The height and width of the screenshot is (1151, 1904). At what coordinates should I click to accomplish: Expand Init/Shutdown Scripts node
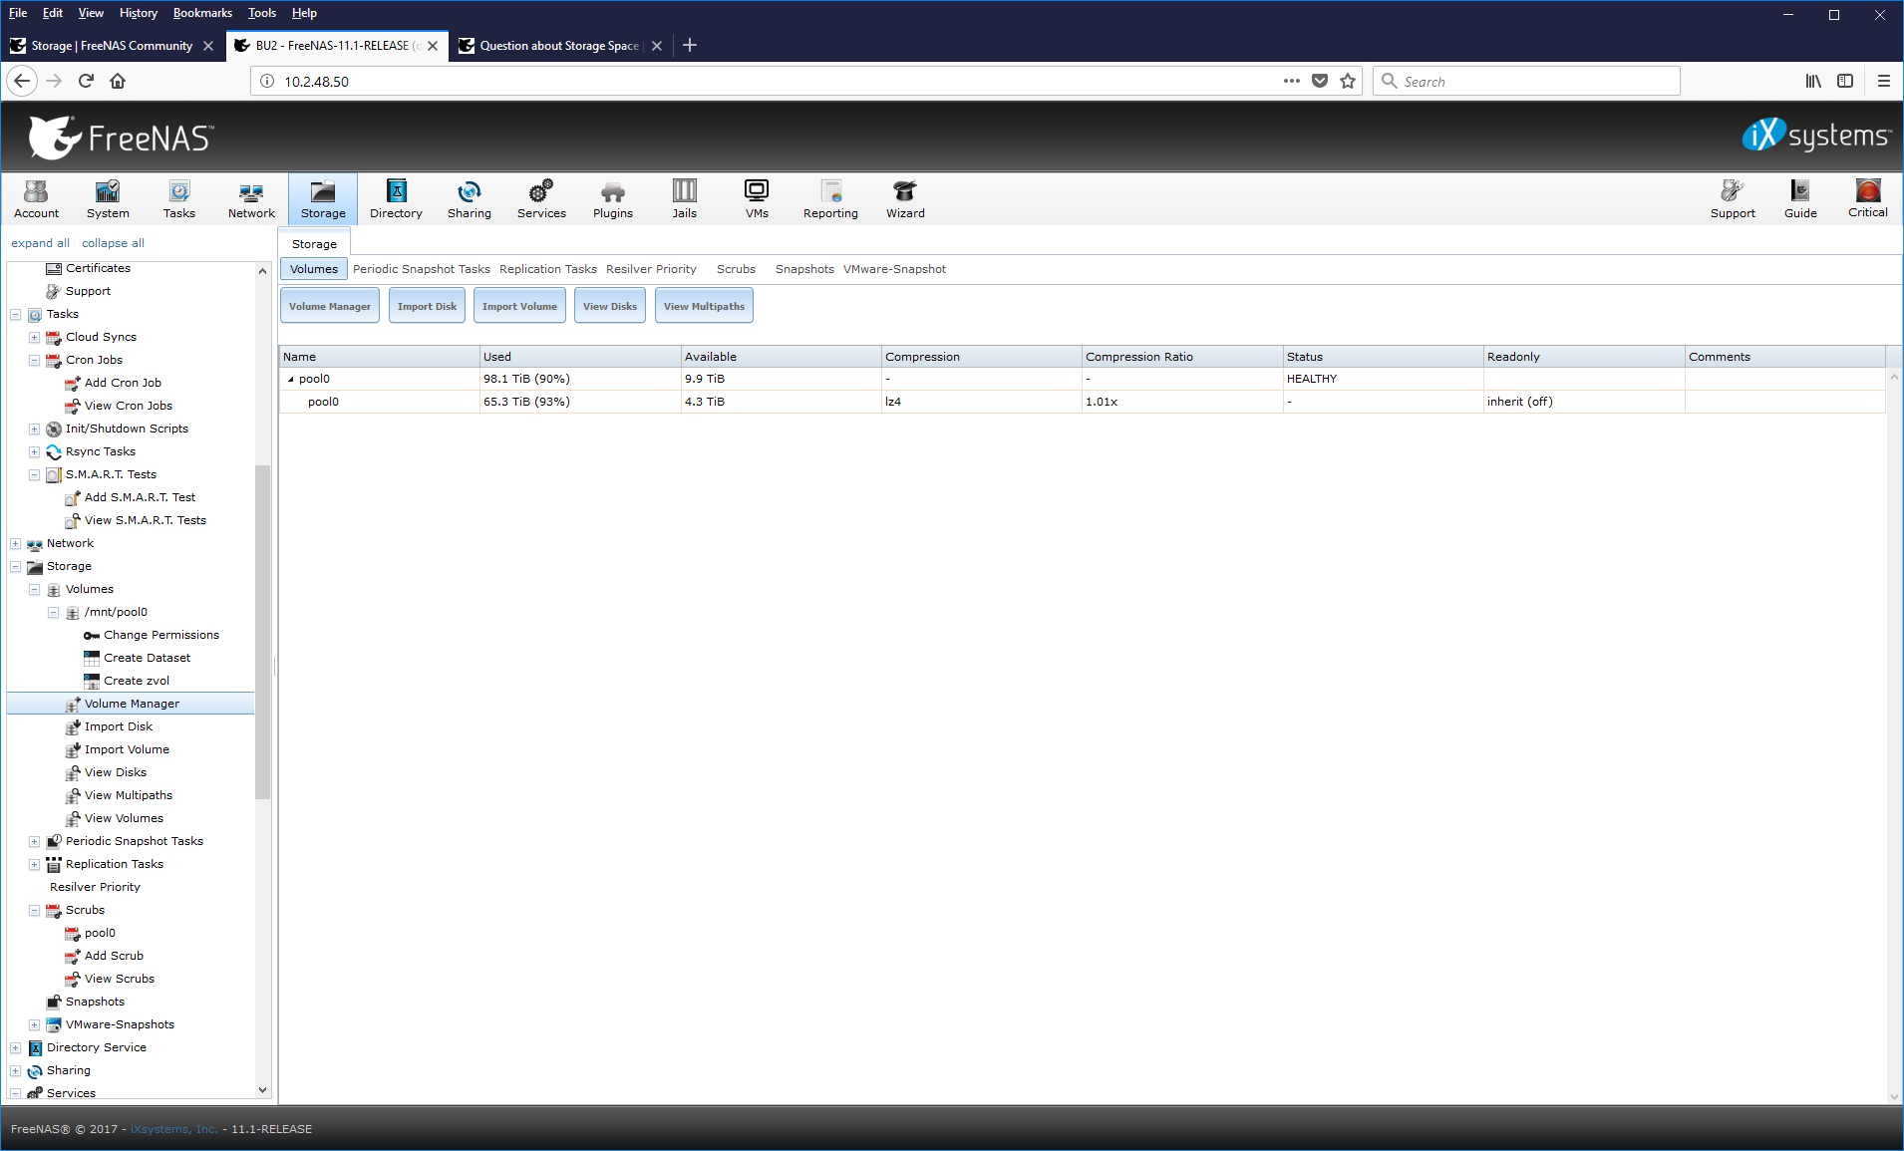34,430
